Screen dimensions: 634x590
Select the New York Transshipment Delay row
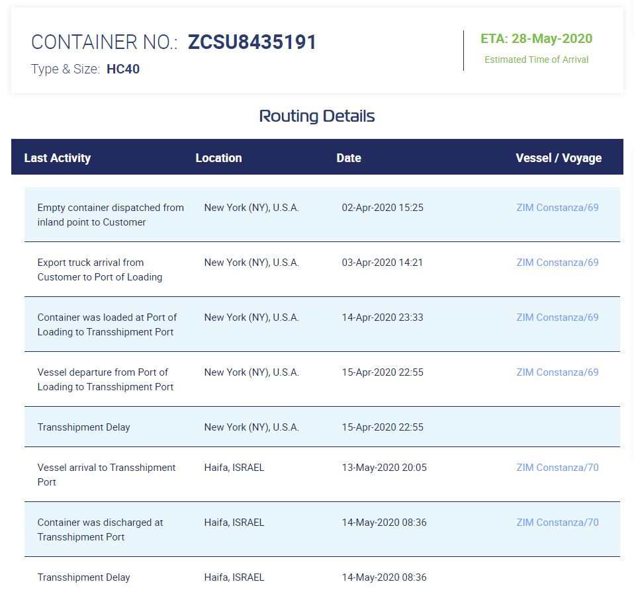pos(322,427)
